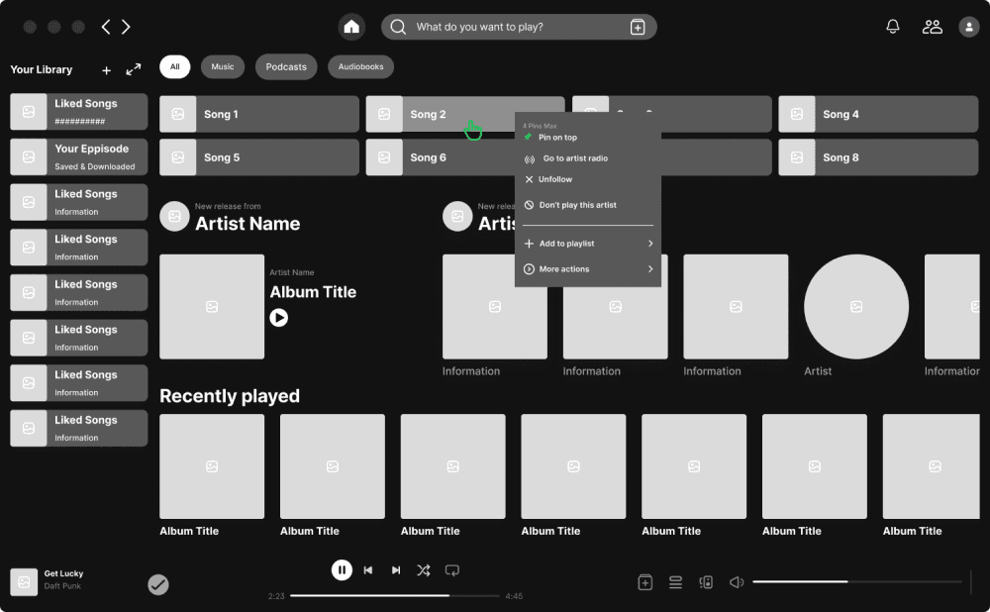Click the Artist Name heading
This screenshot has height=612, width=990.
[x=247, y=224]
